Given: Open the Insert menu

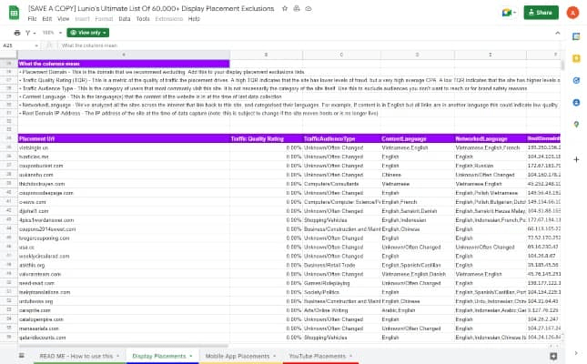Looking at the screenshot, I should (82, 19).
